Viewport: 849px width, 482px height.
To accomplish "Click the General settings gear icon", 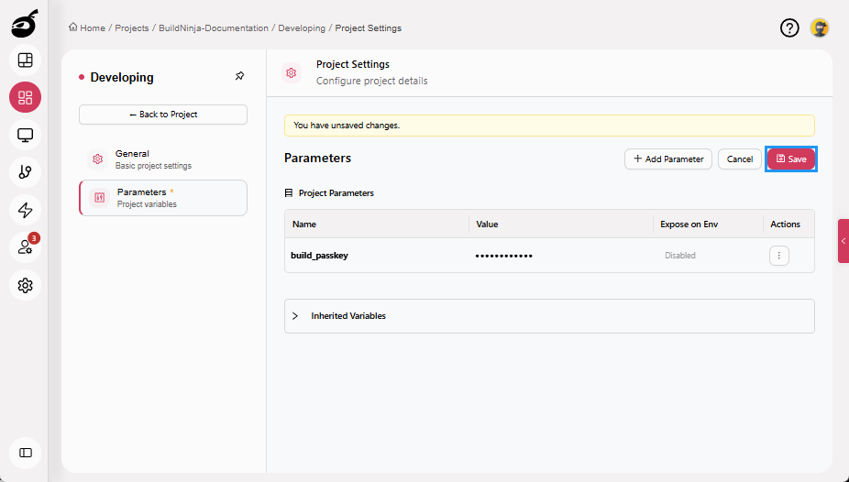I will [97, 159].
